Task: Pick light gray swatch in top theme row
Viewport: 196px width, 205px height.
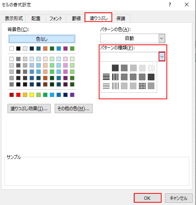Action: point(25,49)
